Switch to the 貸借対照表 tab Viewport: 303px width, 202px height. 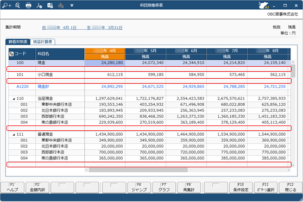coord(18,42)
